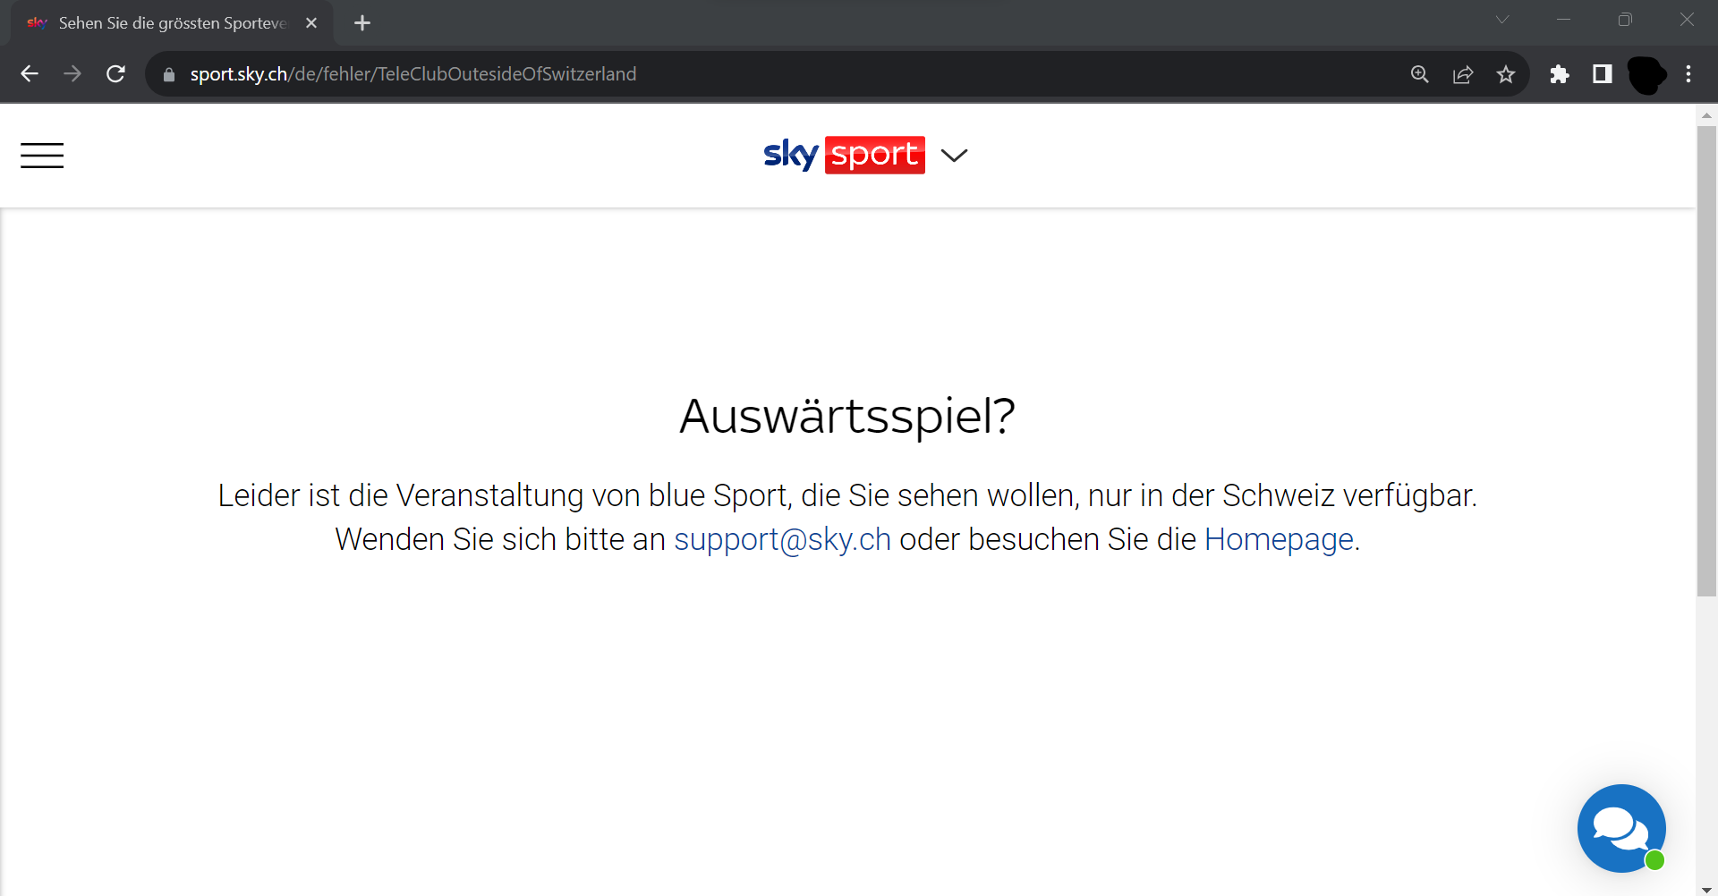Image resolution: width=1718 pixels, height=896 pixels.
Task: Open the Chrome three-dot menu
Action: click(x=1688, y=74)
